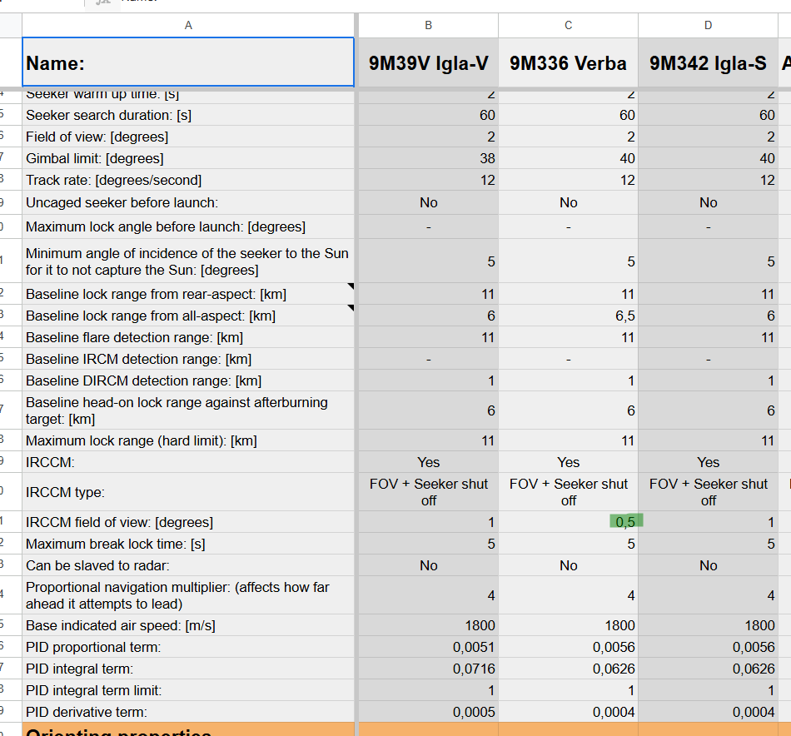
Task: Select the column B header
Action: click(x=428, y=25)
